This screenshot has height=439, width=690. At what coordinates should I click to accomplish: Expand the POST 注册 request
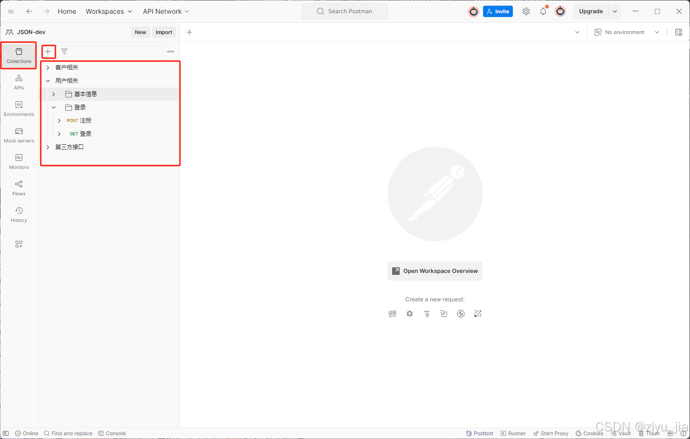[x=59, y=121]
